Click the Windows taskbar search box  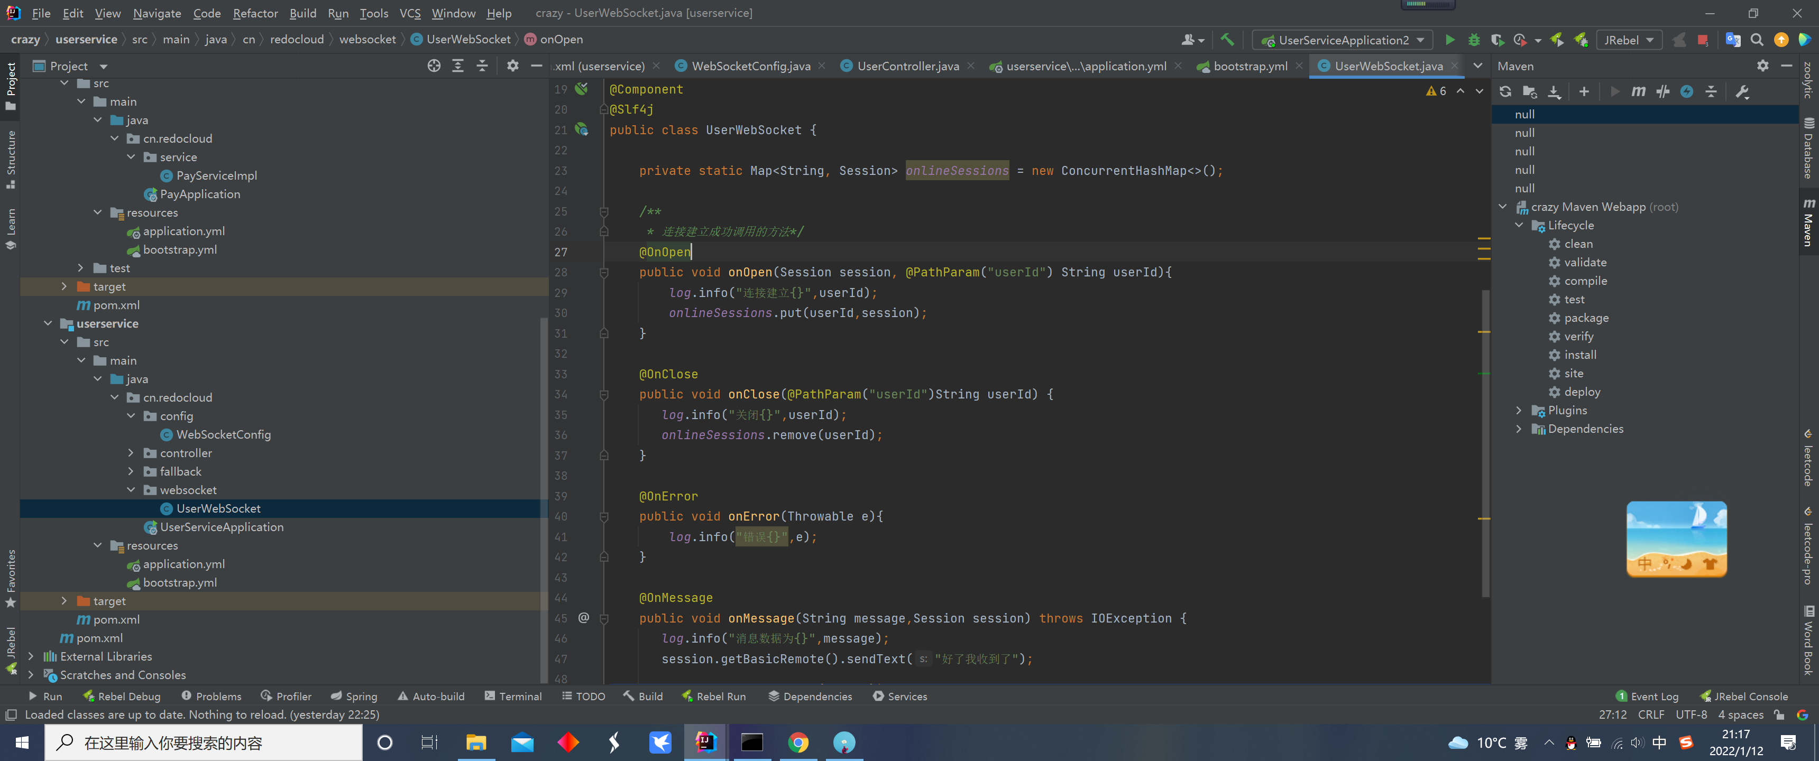pyautogui.click(x=204, y=743)
